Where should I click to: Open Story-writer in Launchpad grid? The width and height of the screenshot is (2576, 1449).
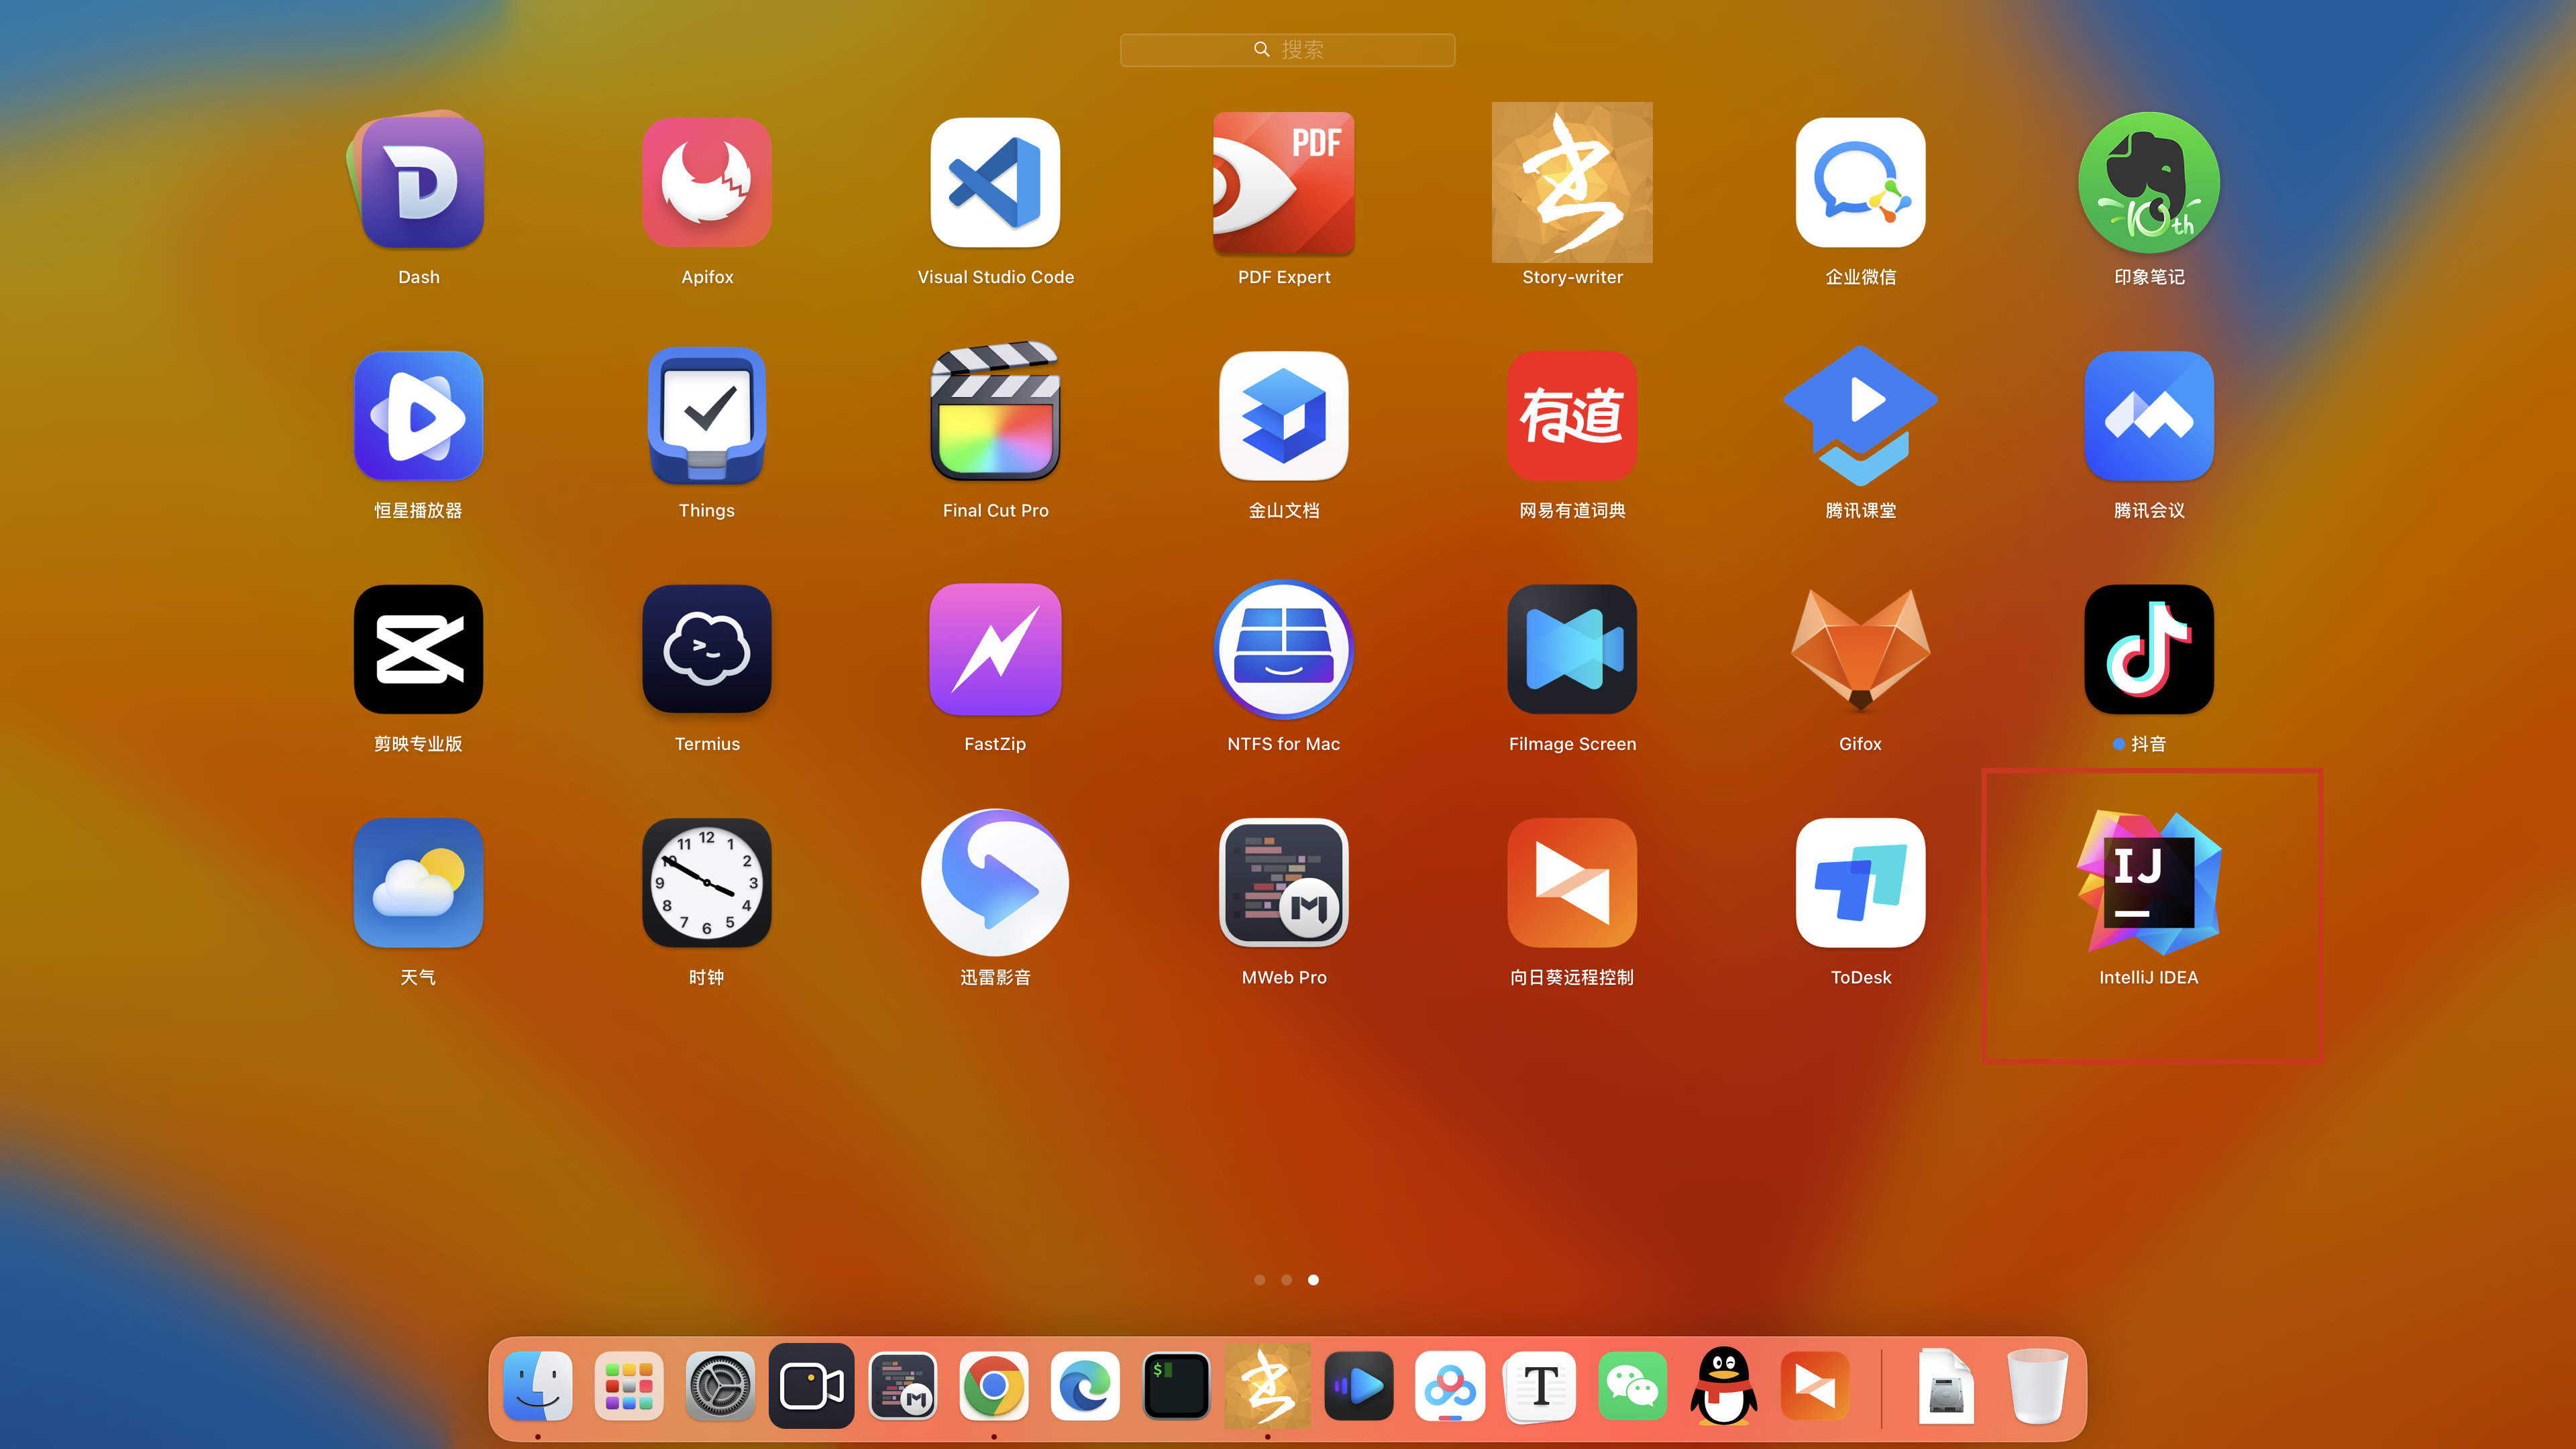1572,182
